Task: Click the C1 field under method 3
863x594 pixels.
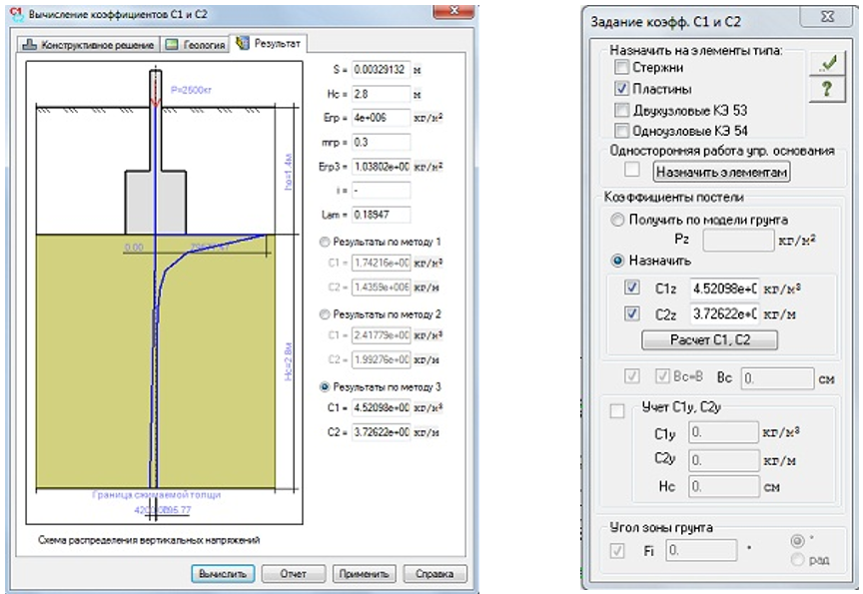Action: pyautogui.click(x=381, y=407)
